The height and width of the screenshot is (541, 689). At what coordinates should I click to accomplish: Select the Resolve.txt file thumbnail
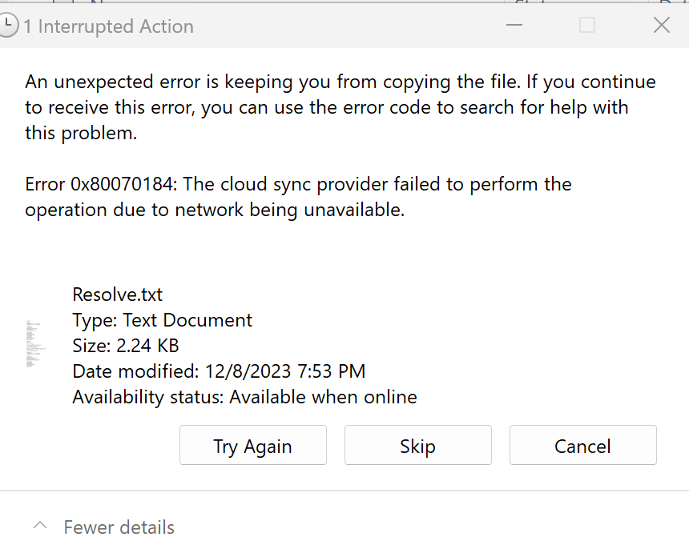tap(34, 344)
